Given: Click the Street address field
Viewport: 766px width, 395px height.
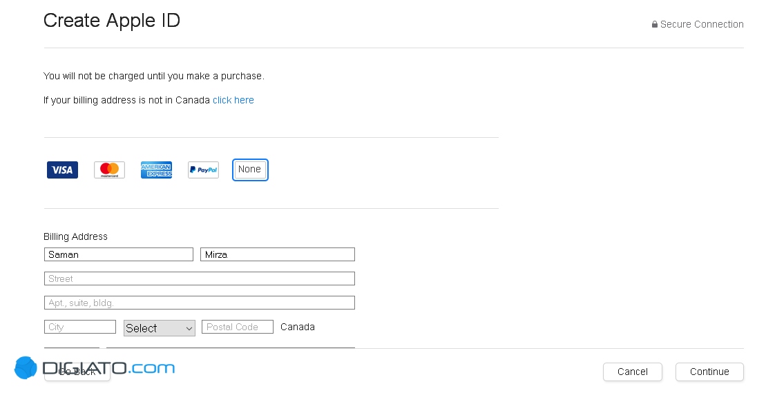Looking at the screenshot, I should pyautogui.click(x=200, y=278).
